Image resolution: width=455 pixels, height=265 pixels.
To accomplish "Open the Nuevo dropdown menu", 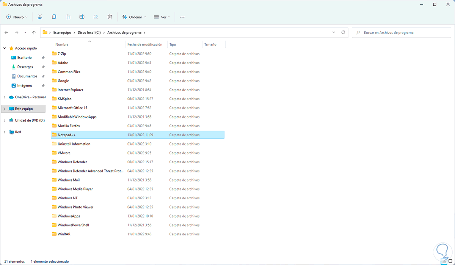I will [17, 17].
